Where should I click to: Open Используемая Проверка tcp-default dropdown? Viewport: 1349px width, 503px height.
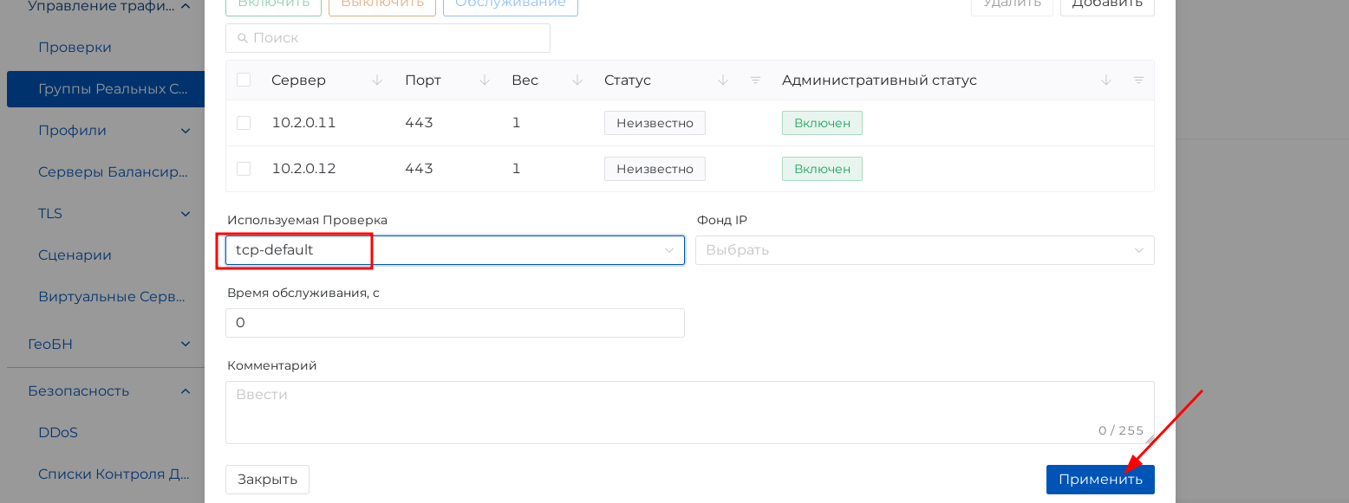(x=454, y=250)
